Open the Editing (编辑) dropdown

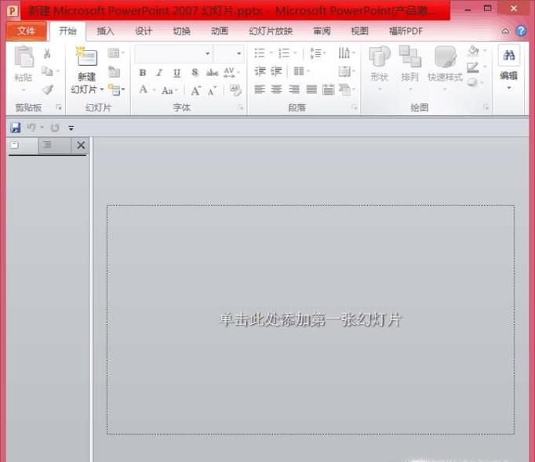[x=508, y=66]
